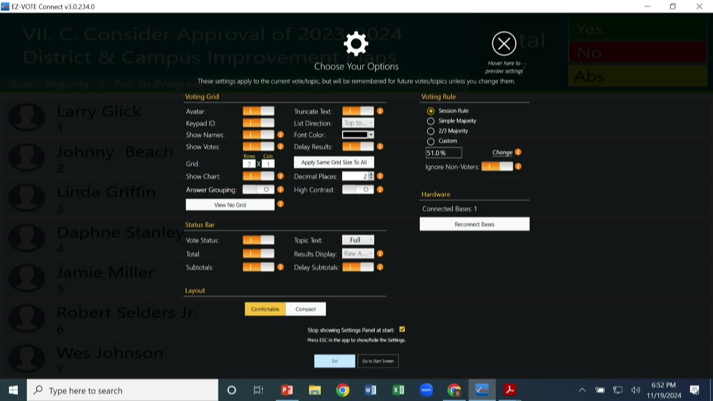Click the info icon next to Change link
The width and height of the screenshot is (713, 401).
[518, 152]
